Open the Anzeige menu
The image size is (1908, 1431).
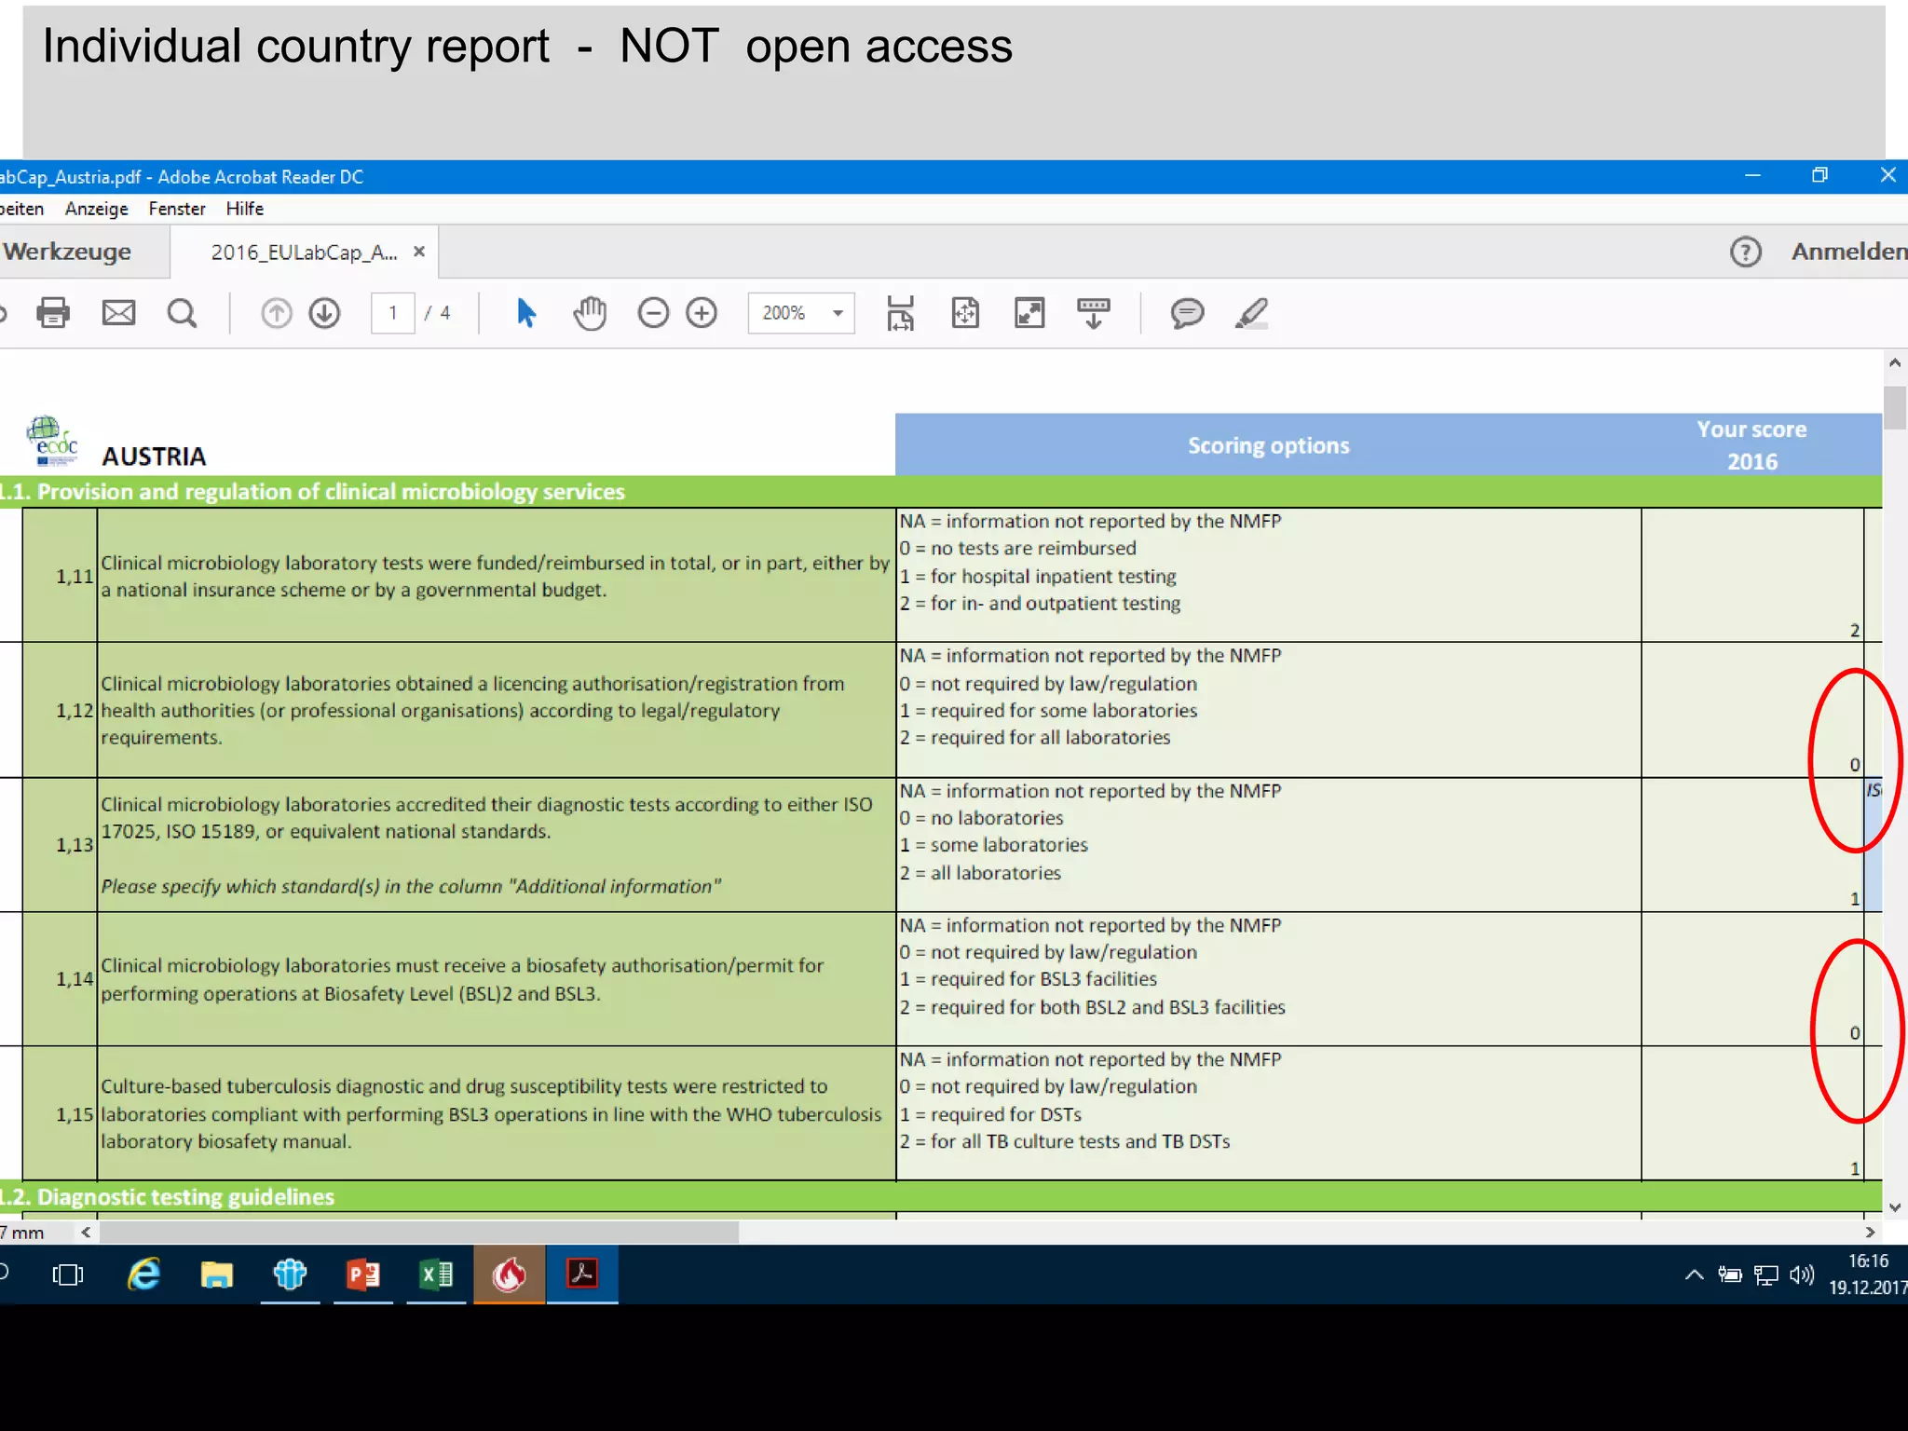[97, 209]
